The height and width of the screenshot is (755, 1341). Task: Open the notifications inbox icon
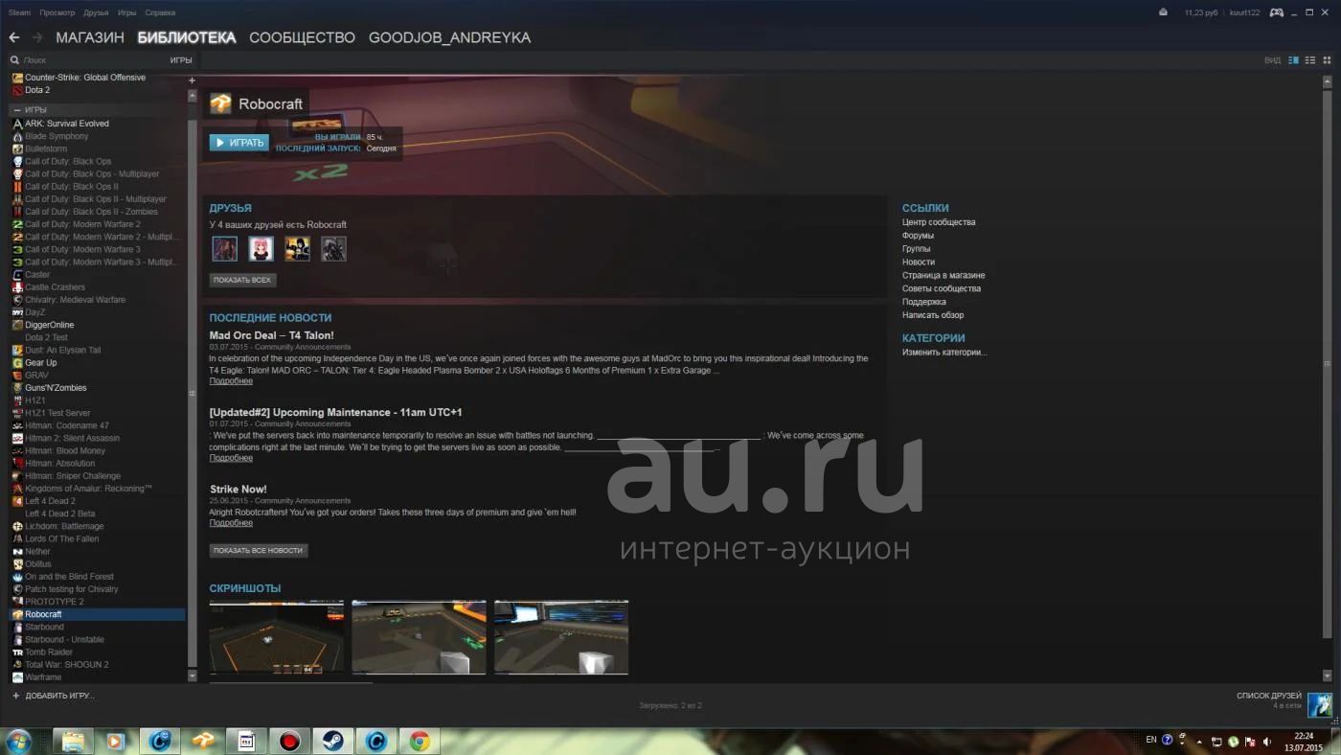(x=1163, y=12)
